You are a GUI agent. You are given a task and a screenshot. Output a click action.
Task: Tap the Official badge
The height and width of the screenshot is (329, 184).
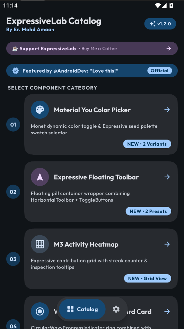coord(160,71)
